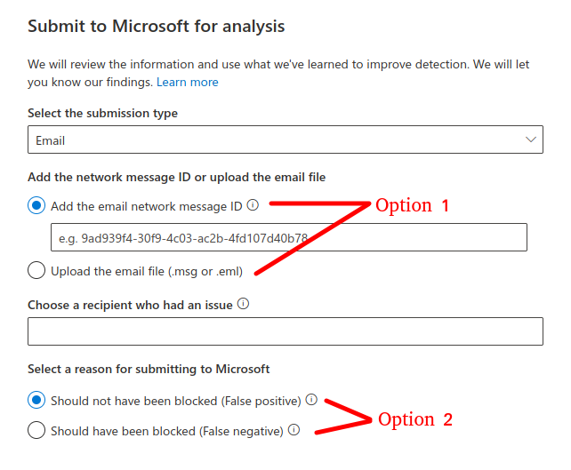
Task: Click info icon beside False positive option
Action: point(311,400)
